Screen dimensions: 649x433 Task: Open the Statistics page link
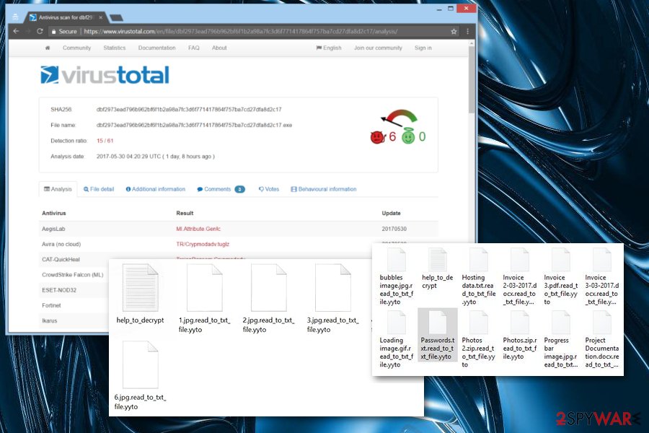point(114,48)
